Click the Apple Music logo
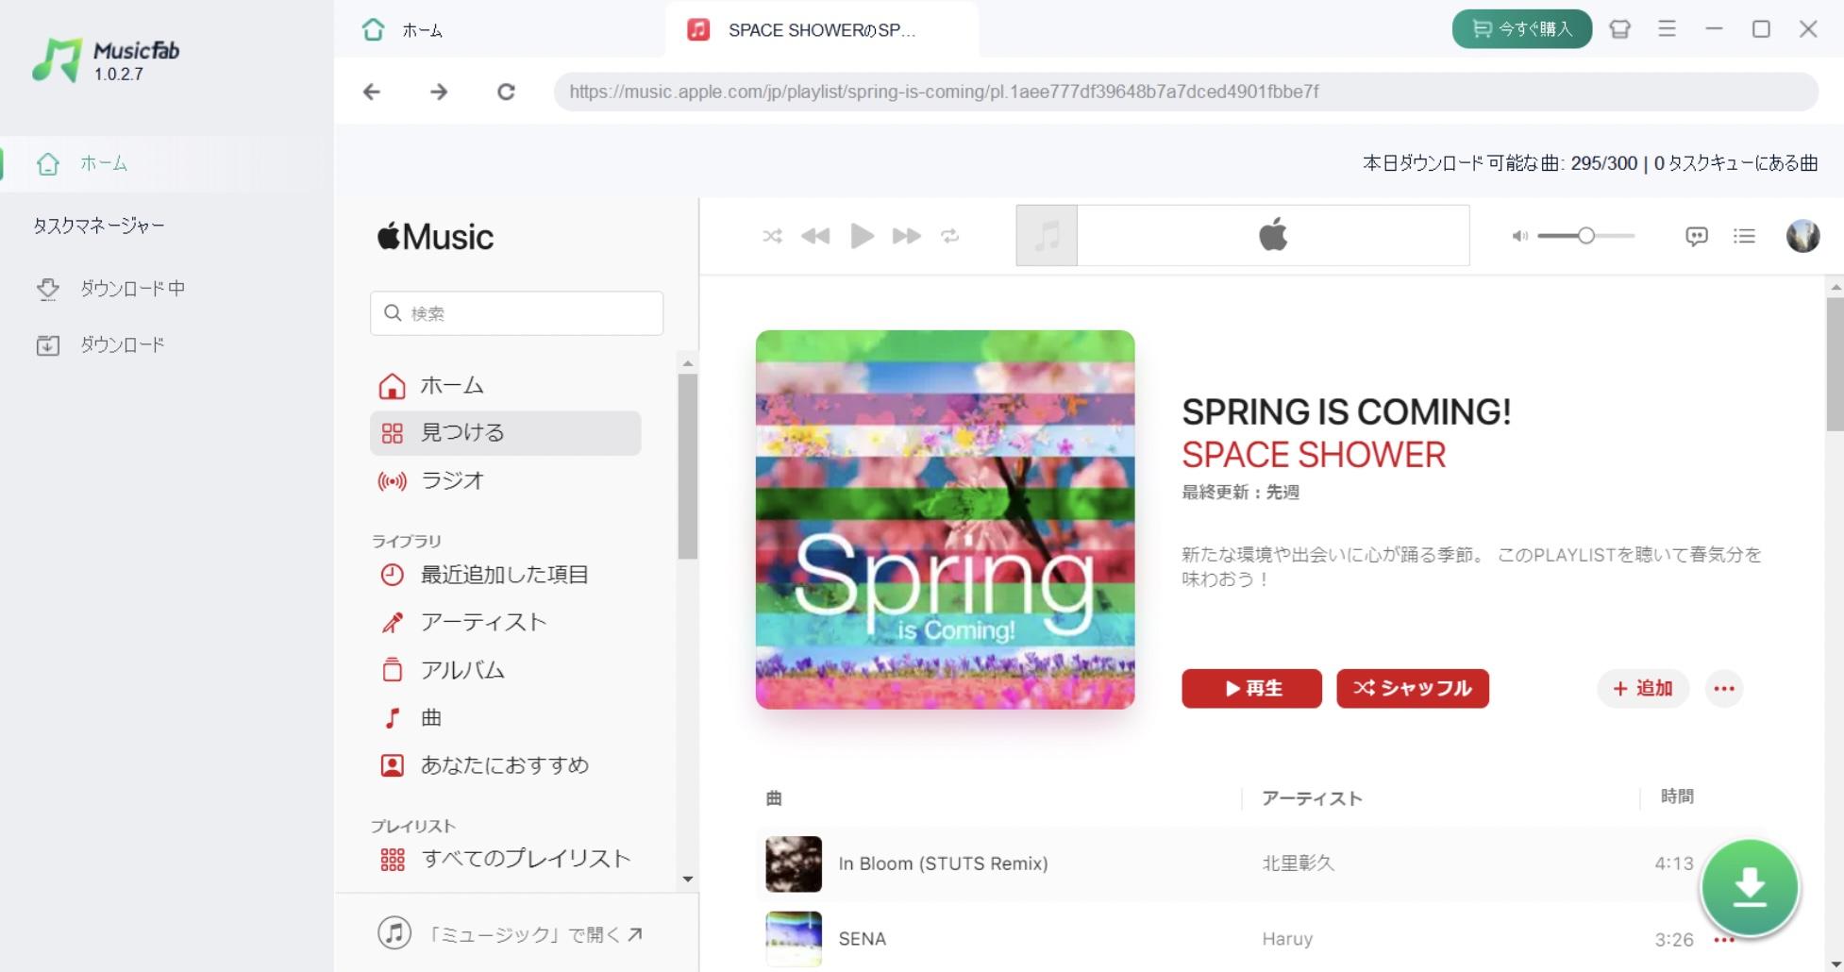 click(435, 237)
